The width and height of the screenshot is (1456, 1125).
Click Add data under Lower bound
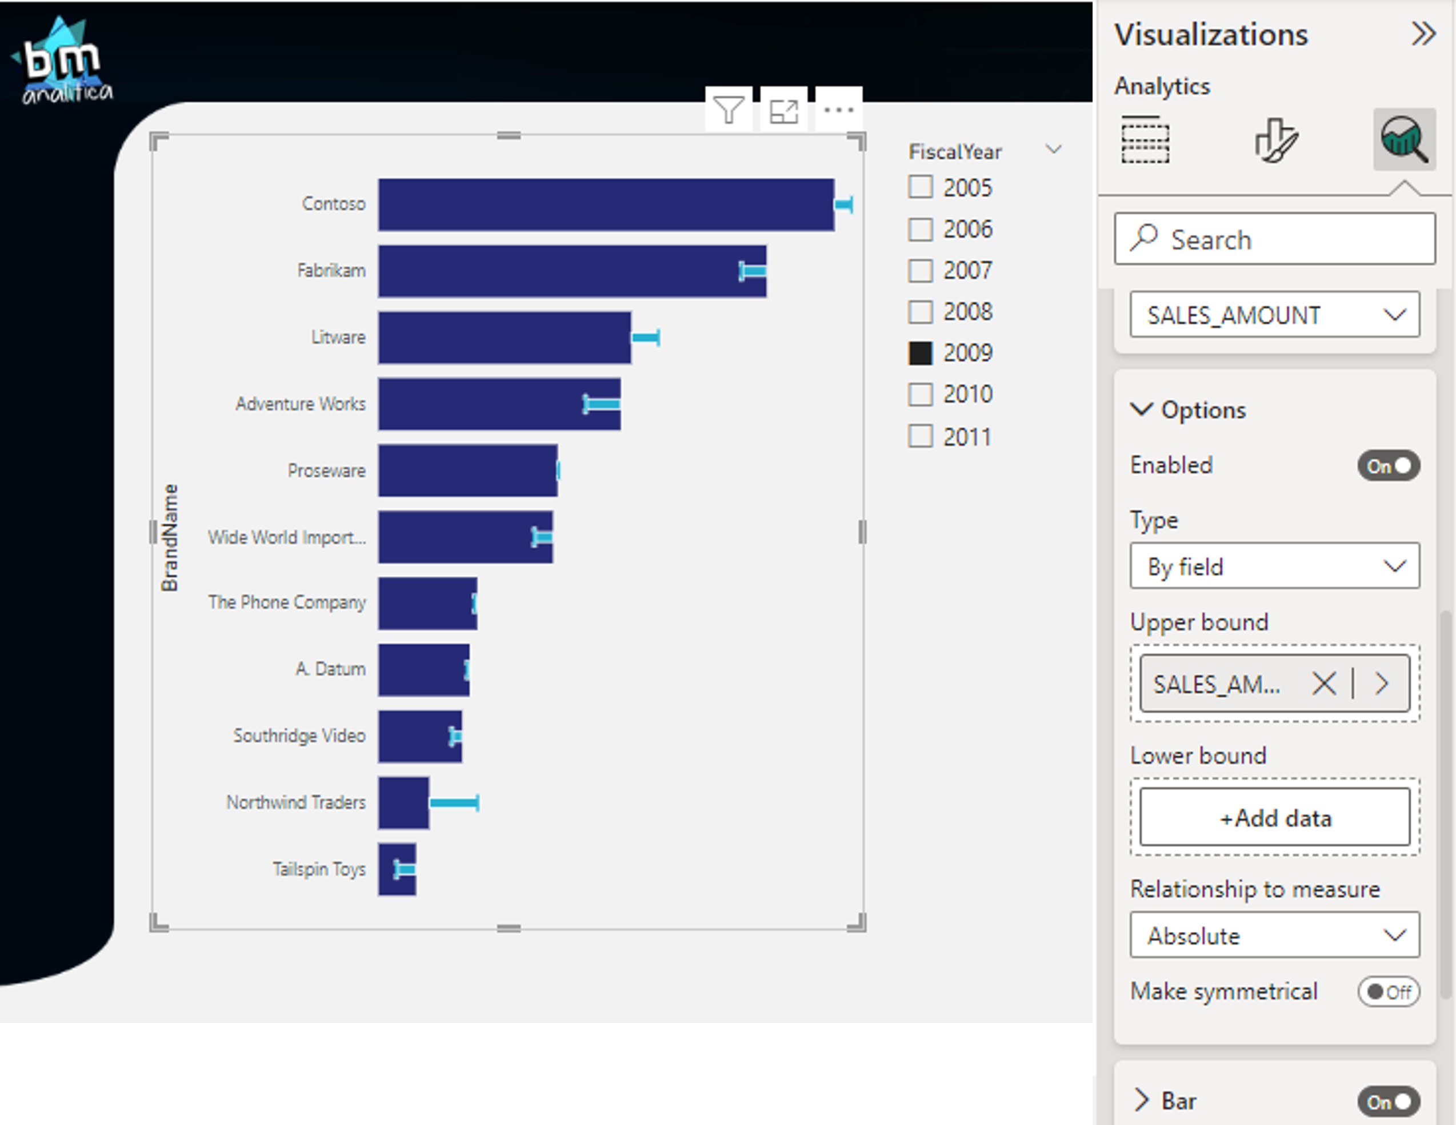tap(1274, 817)
